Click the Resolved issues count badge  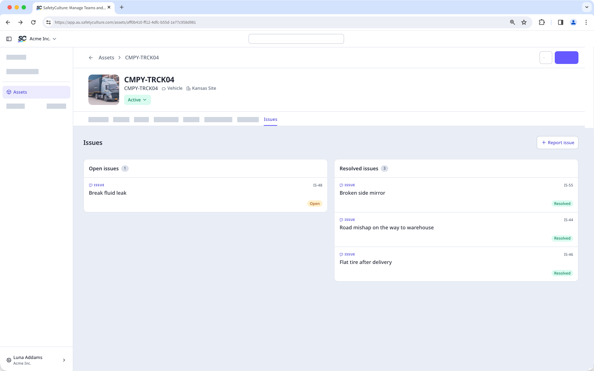(384, 169)
